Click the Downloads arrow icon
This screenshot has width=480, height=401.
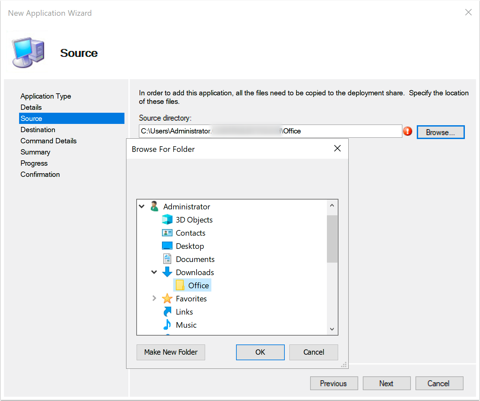point(167,272)
